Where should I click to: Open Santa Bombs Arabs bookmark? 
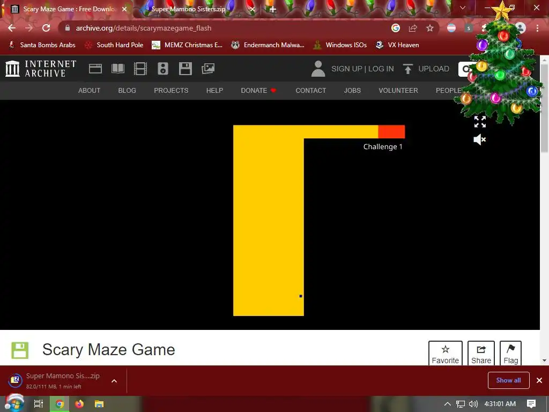[42, 45]
